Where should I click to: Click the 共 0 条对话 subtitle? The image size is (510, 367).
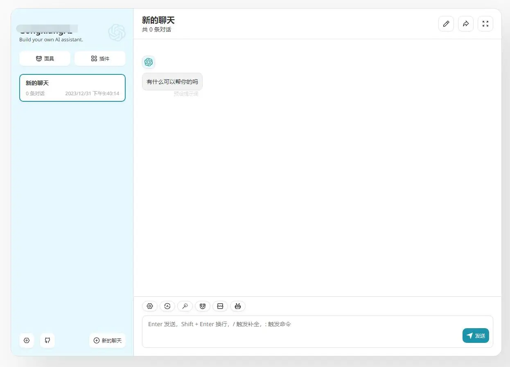coord(157,30)
